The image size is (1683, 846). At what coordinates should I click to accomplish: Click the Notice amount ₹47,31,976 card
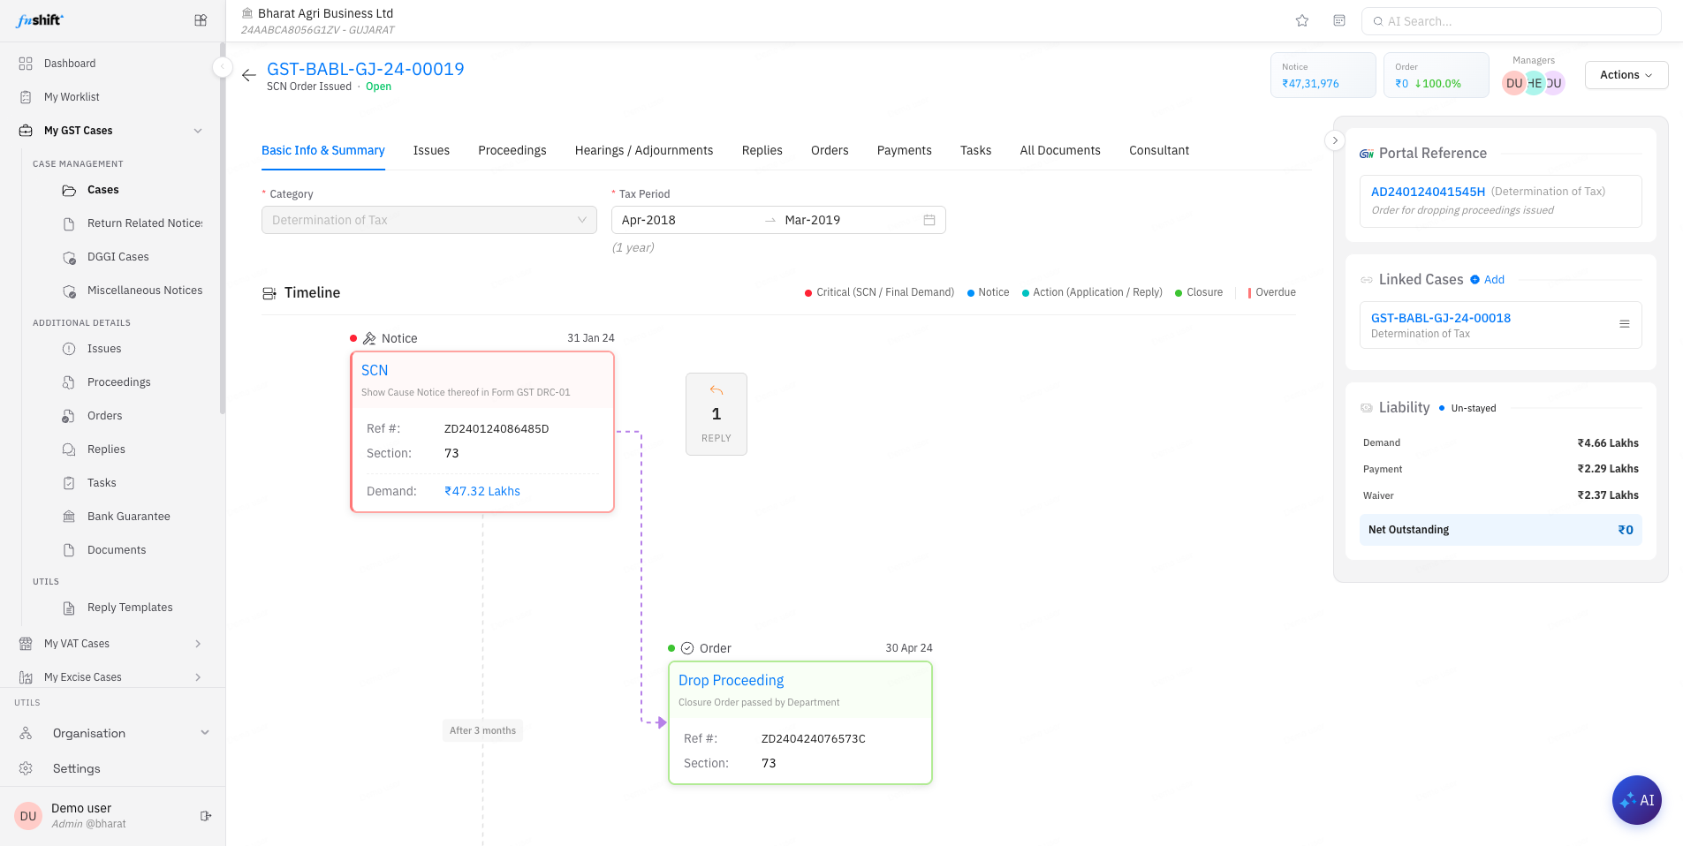(1323, 75)
